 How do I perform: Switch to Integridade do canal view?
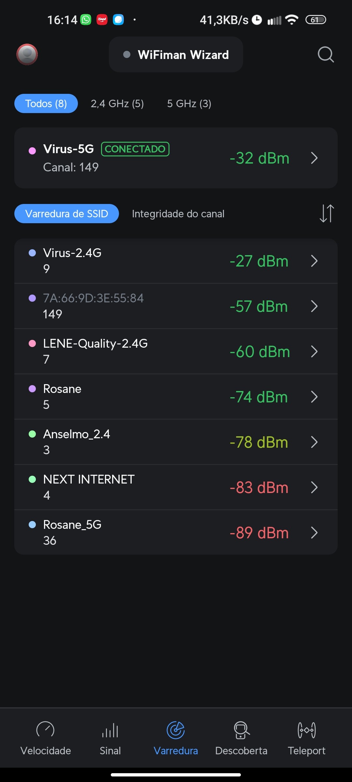(x=178, y=214)
